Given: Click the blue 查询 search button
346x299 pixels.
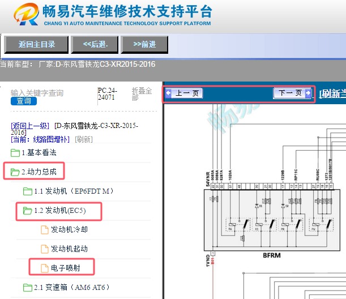Looking at the screenshot, I should pyautogui.click(x=24, y=101).
